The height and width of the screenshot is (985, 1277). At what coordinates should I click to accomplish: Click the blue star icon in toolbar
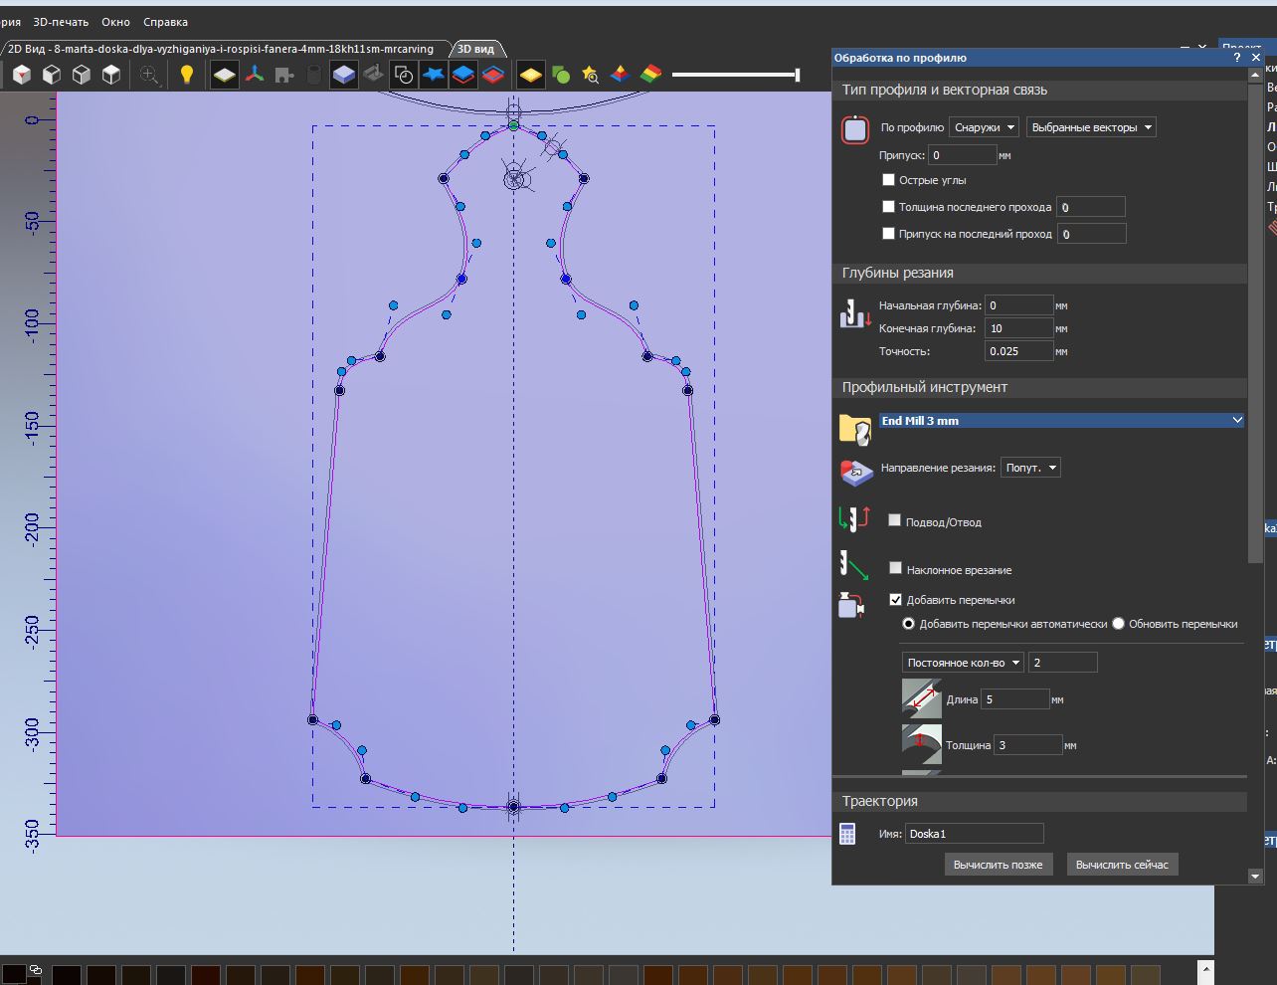434,75
